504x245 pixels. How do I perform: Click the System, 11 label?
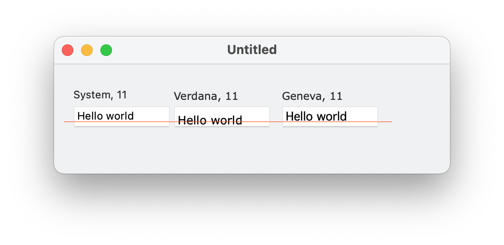click(x=100, y=95)
